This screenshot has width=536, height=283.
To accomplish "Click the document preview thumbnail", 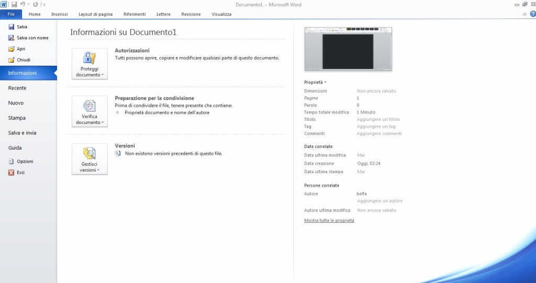I will (348, 49).
